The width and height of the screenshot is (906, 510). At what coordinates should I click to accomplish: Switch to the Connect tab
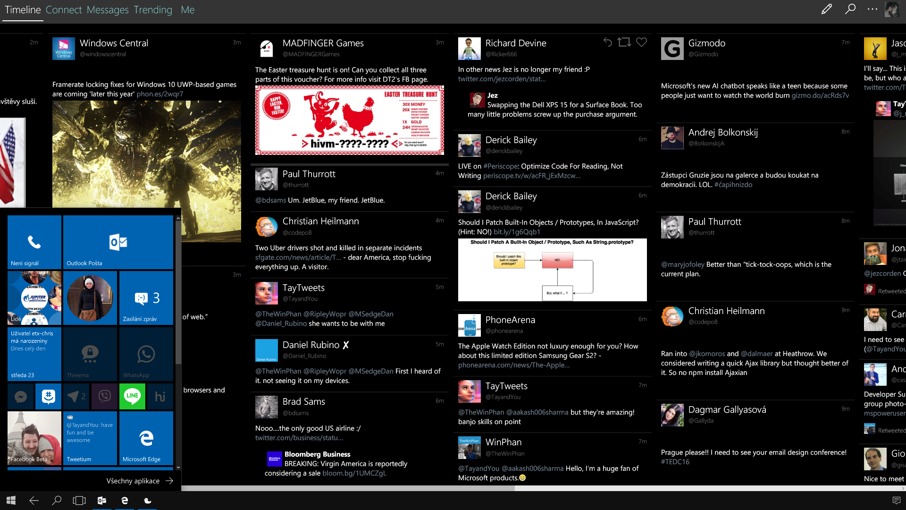64,10
